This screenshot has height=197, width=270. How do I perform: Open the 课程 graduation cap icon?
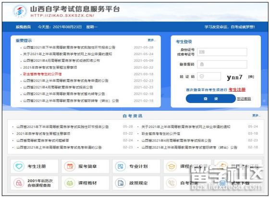click(172, 166)
